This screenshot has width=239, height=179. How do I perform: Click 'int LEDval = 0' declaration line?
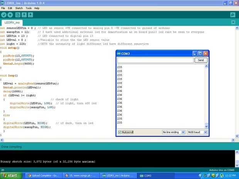(13, 40)
